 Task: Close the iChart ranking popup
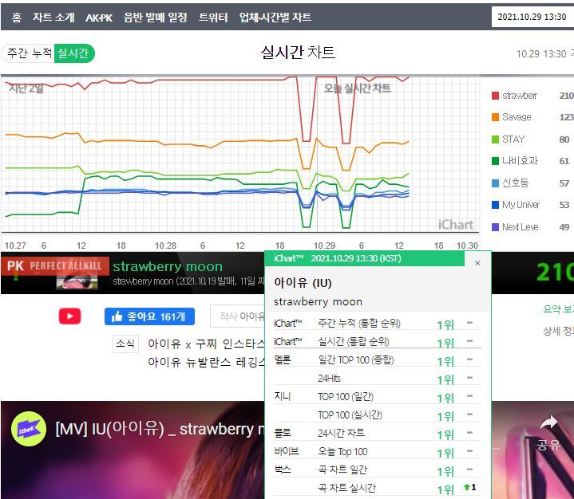(x=477, y=262)
